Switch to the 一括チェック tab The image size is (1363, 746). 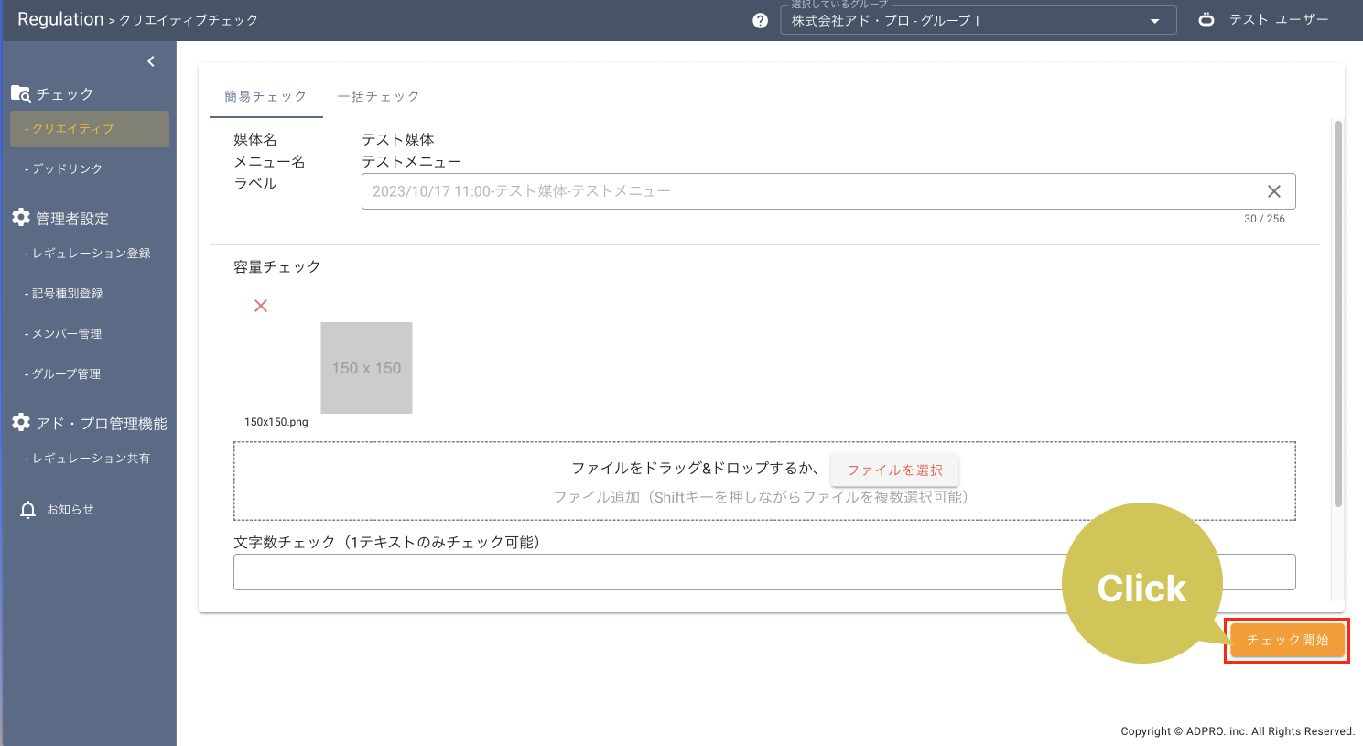click(378, 96)
